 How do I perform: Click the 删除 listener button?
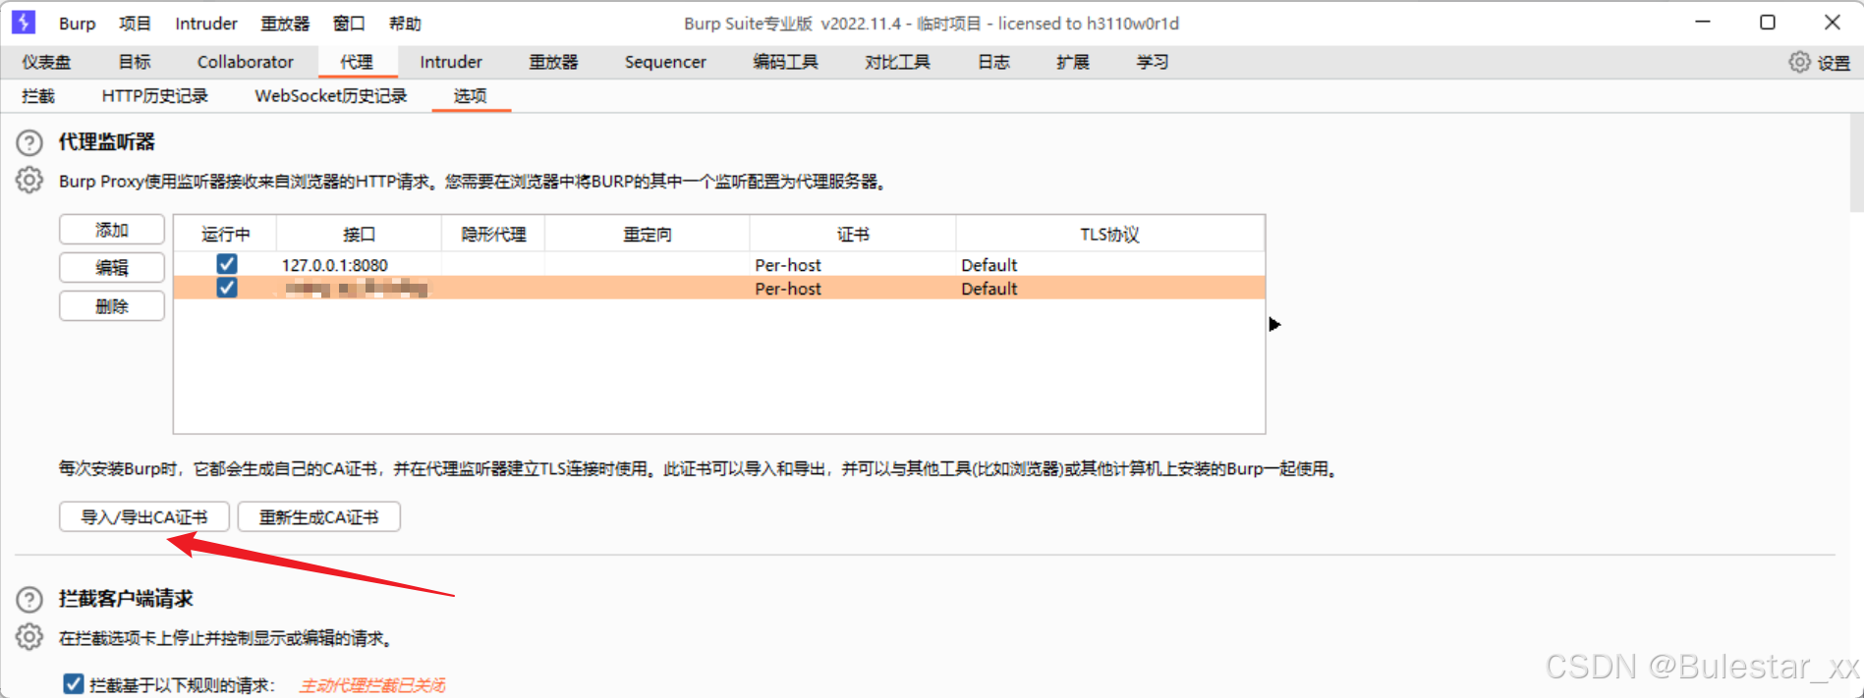coord(112,306)
